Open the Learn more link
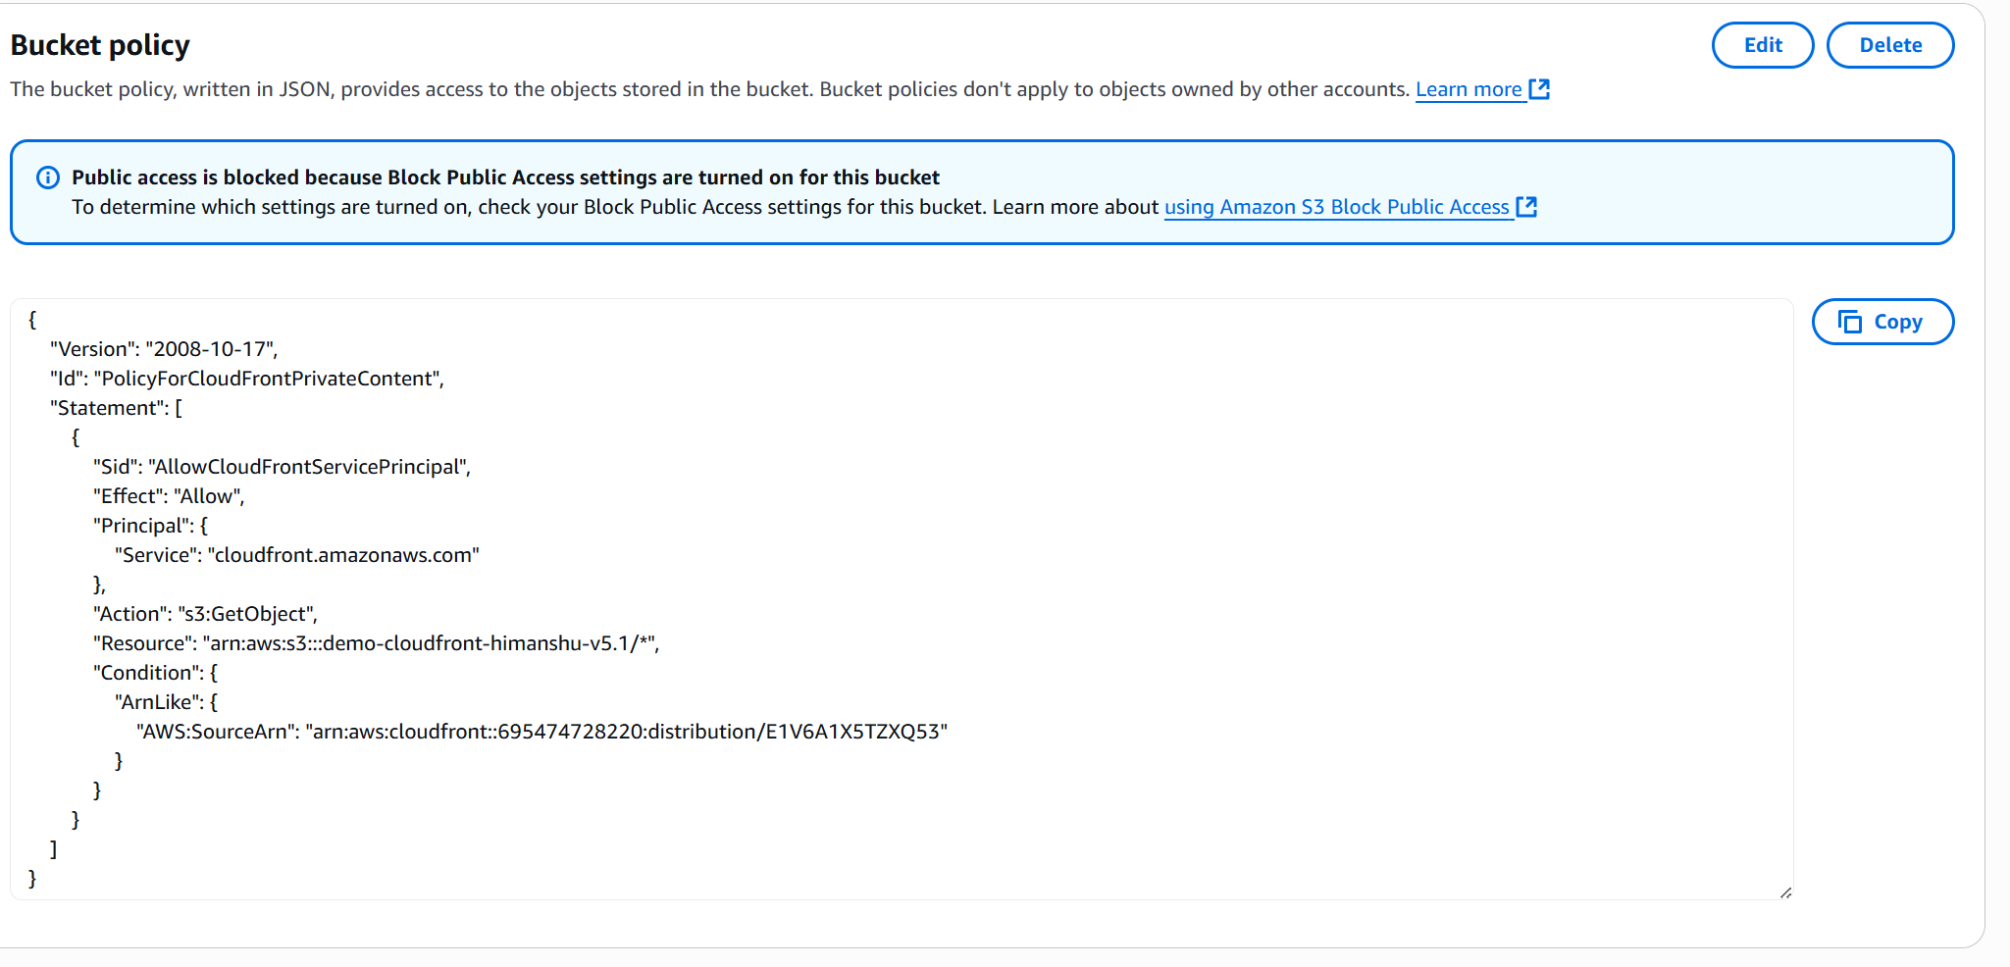2010x967 pixels. tap(1468, 89)
